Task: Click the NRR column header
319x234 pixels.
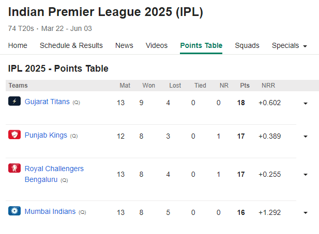Action: pos(268,86)
